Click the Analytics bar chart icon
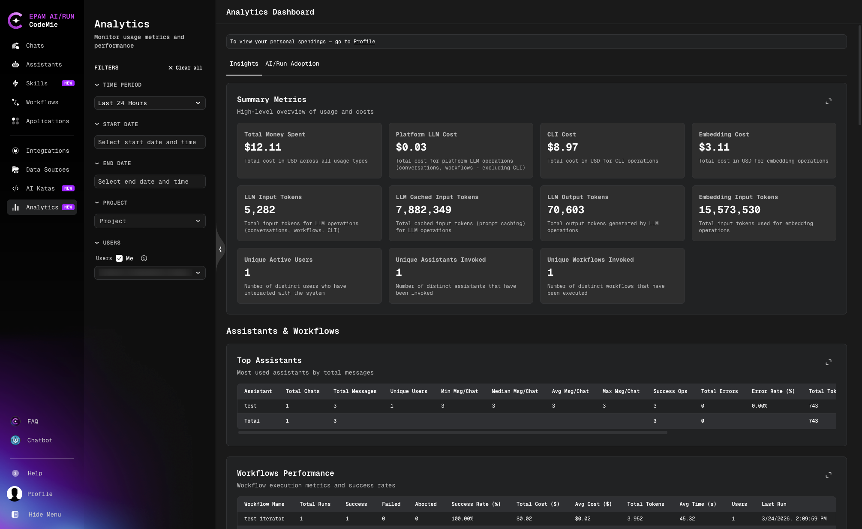 click(x=15, y=207)
